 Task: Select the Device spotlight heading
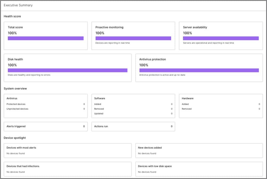[x=15, y=138]
